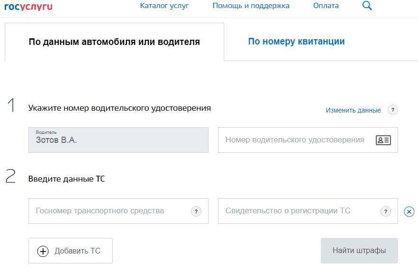Click the Изменить данные link

353,110
